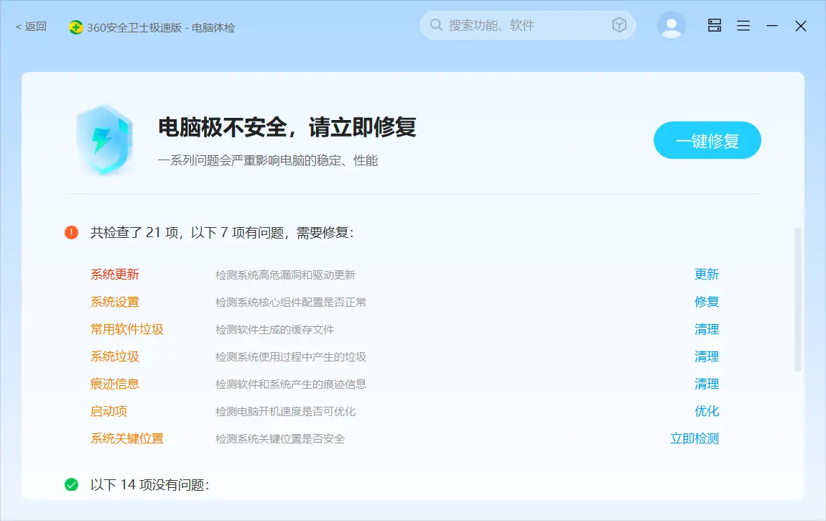826x521 pixels.
Task: Click text 以下 14 项没有问题
Action: click(x=149, y=484)
